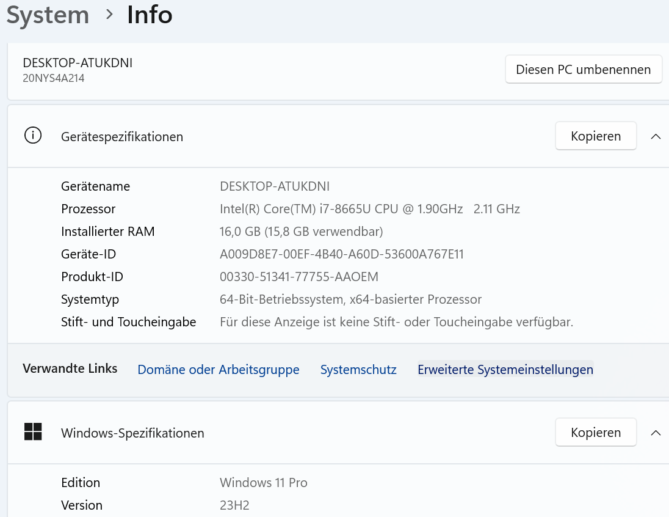
Task: Click Diesen PC umbenennen button
Action: [584, 69]
